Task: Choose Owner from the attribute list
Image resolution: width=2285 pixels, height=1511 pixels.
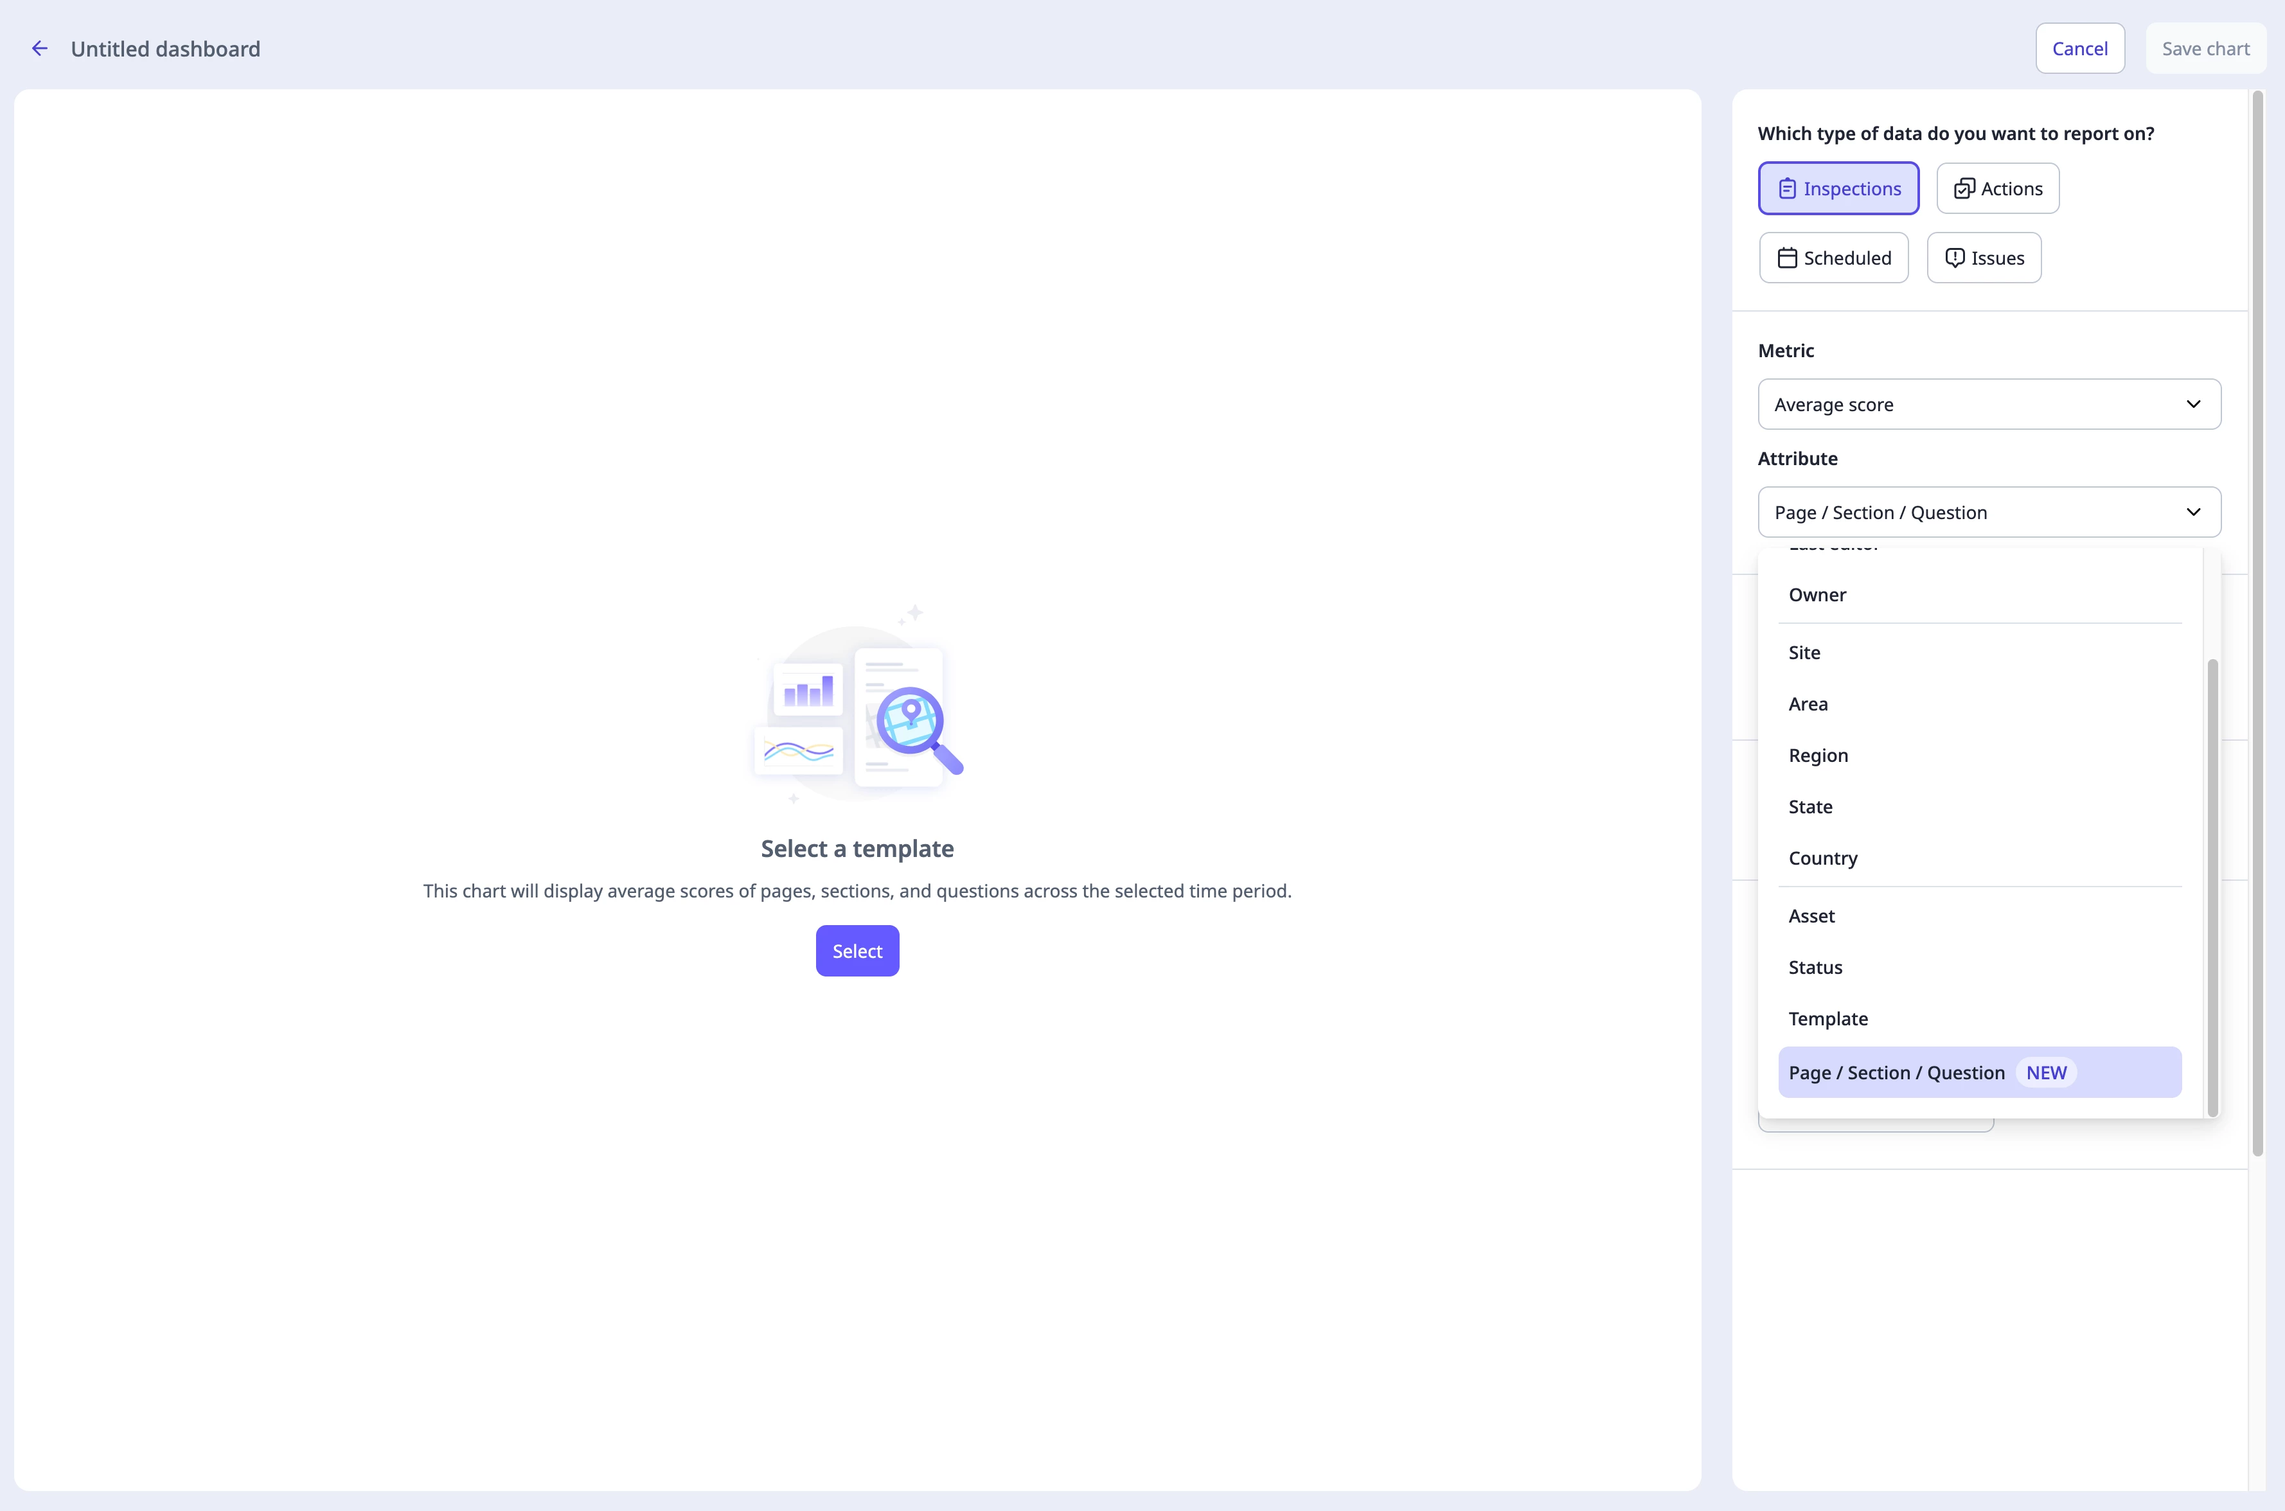Action: click(x=1980, y=595)
